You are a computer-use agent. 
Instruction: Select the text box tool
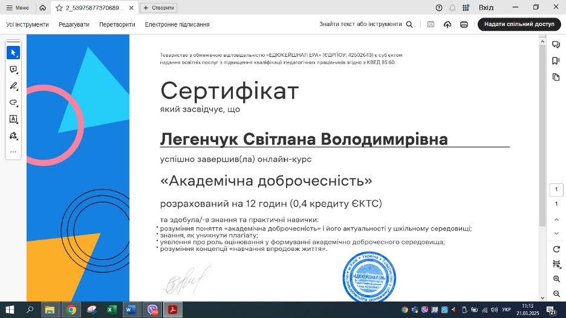coord(13,119)
